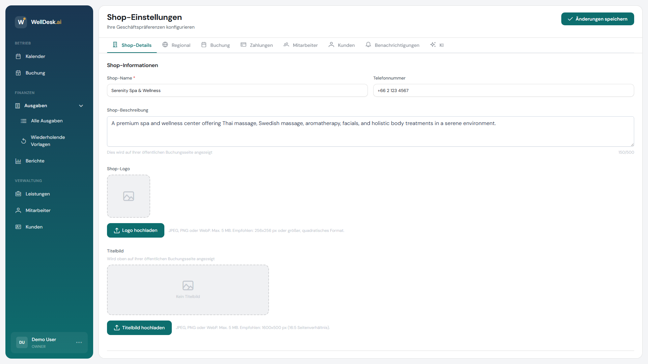The height and width of the screenshot is (364, 648).
Task: Switch to the Zahlungen tab
Action: pyautogui.click(x=257, y=45)
